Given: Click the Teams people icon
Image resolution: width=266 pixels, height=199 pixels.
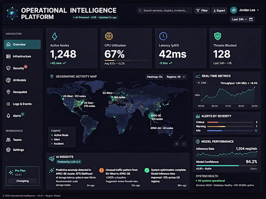Looking at the screenshot, I should [8, 139].
